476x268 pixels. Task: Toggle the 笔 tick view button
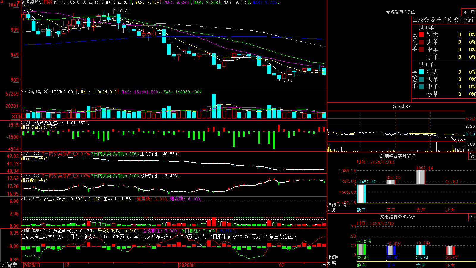click(x=472, y=12)
